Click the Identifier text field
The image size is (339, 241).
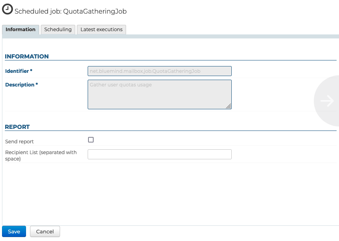pos(159,71)
